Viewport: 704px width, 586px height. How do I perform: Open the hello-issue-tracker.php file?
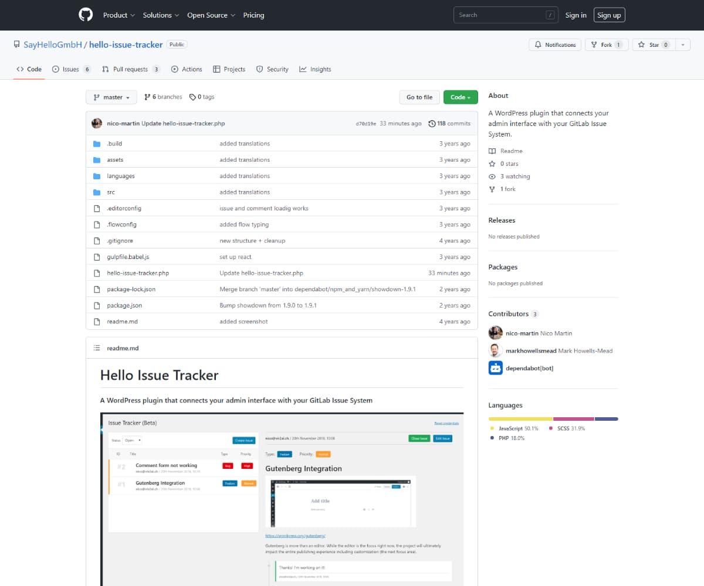point(138,273)
